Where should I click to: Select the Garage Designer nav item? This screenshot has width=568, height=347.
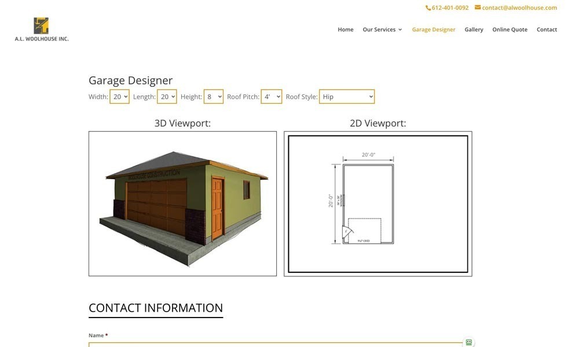click(433, 29)
